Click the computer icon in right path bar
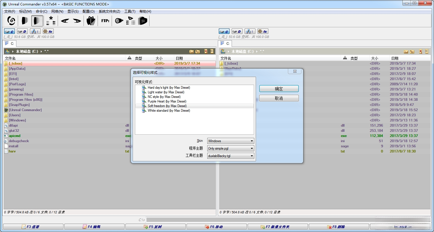 pyautogui.click(x=223, y=51)
